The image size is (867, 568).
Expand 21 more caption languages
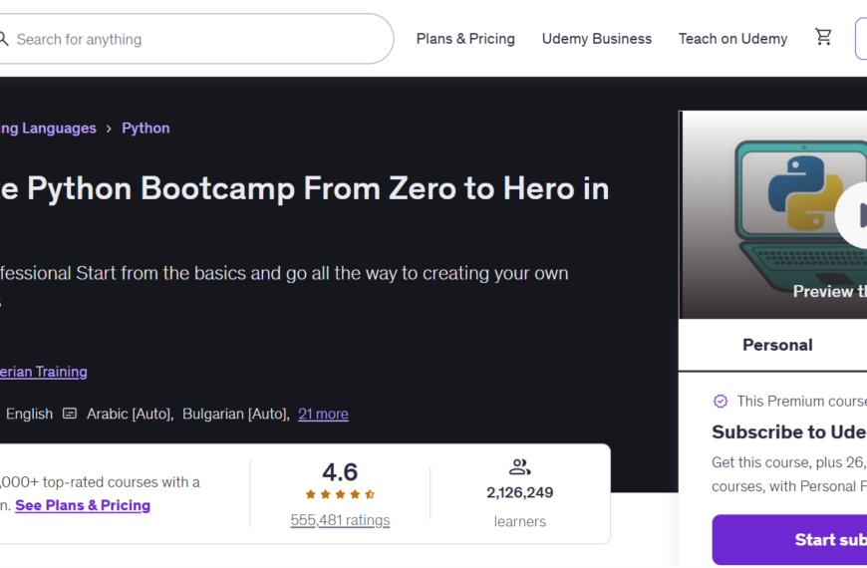324,414
